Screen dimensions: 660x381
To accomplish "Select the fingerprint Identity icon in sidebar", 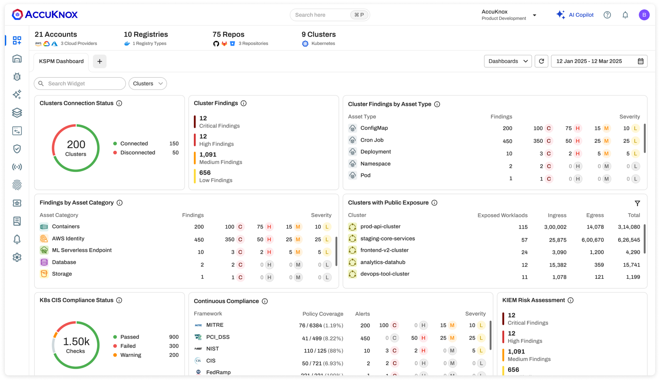I will (17, 185).
